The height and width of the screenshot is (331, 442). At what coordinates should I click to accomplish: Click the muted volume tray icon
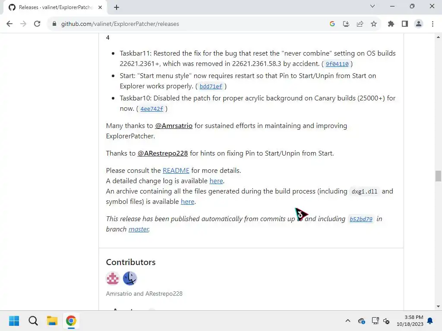point(386,321)
